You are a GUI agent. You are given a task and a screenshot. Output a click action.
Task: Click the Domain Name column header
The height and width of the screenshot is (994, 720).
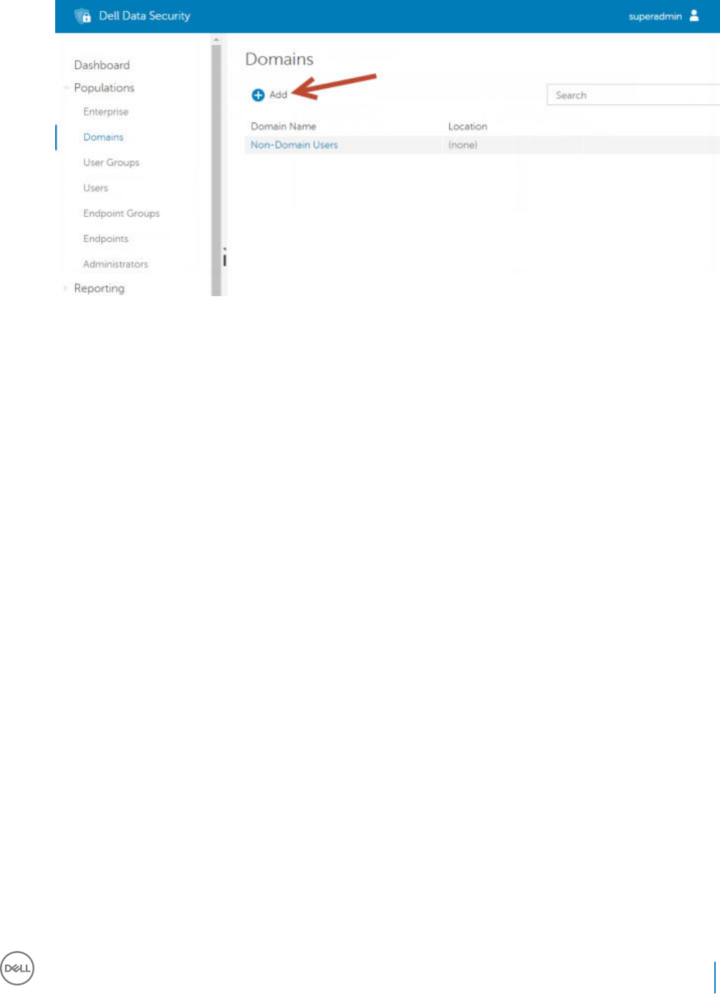(x=283, y=126)
